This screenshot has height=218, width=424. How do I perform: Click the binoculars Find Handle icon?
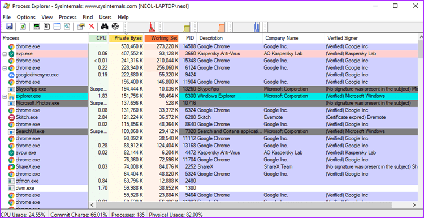coord(105,26)
